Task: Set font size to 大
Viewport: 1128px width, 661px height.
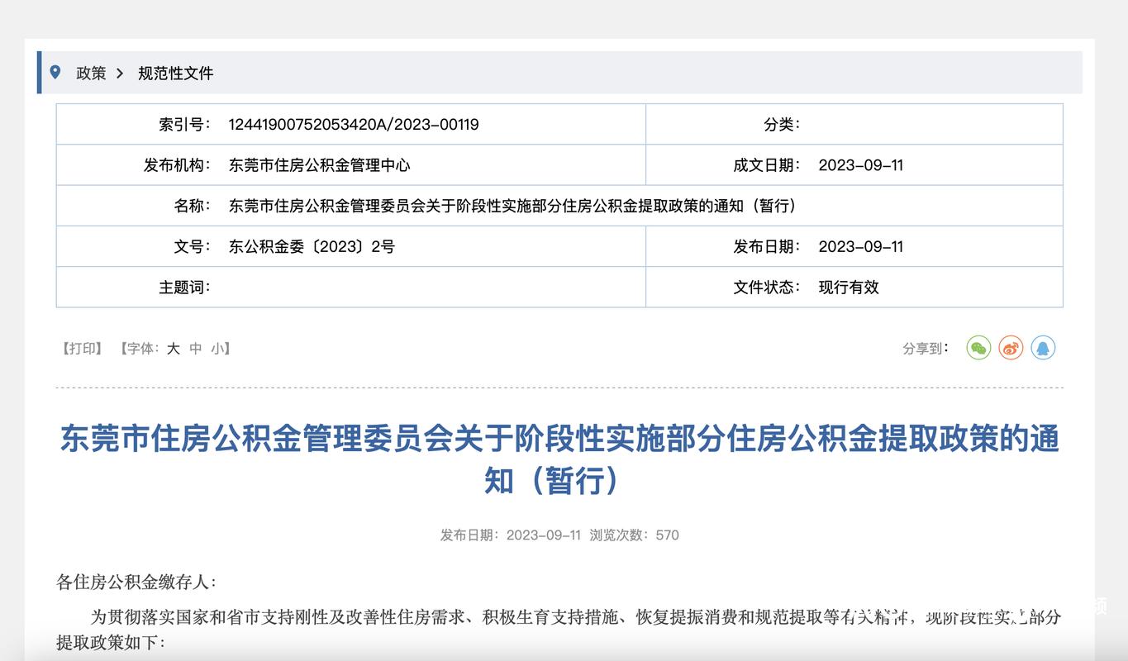Action: [173, 349]
